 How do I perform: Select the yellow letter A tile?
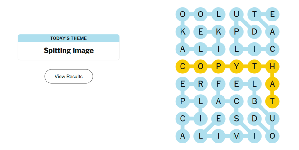(x=272, y=84)
